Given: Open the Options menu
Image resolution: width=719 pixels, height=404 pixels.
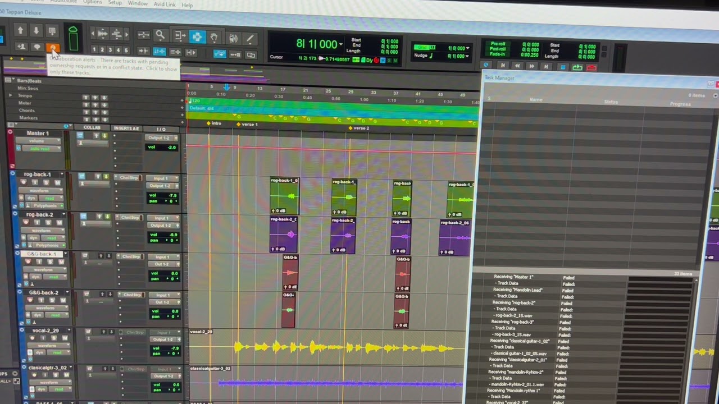Looking at the screenshot, I should (92, 2).
